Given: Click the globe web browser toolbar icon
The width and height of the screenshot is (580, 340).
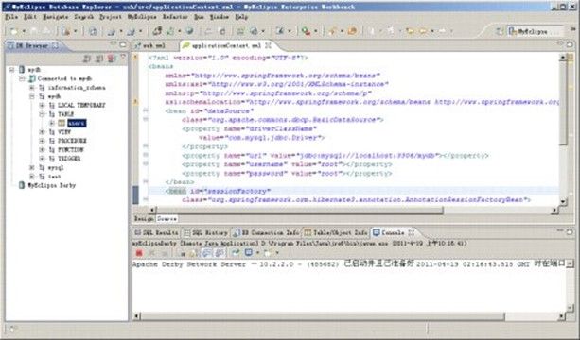Looking at the screenshot, I should (189, 32).
